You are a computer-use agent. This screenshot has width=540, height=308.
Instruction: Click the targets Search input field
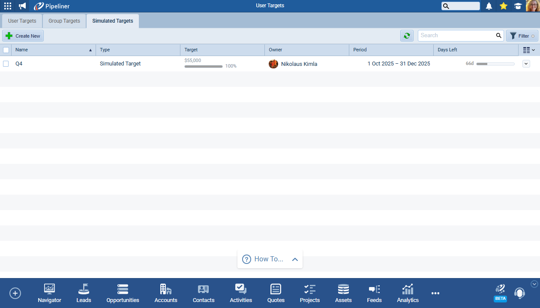(456, 36)
